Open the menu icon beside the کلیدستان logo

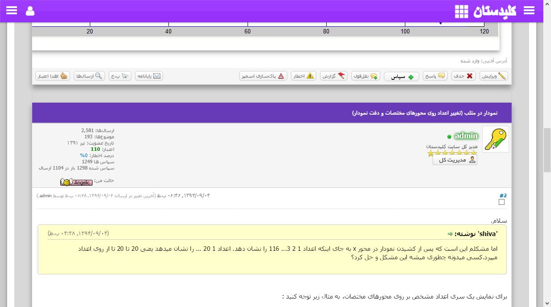coord(529,11)
